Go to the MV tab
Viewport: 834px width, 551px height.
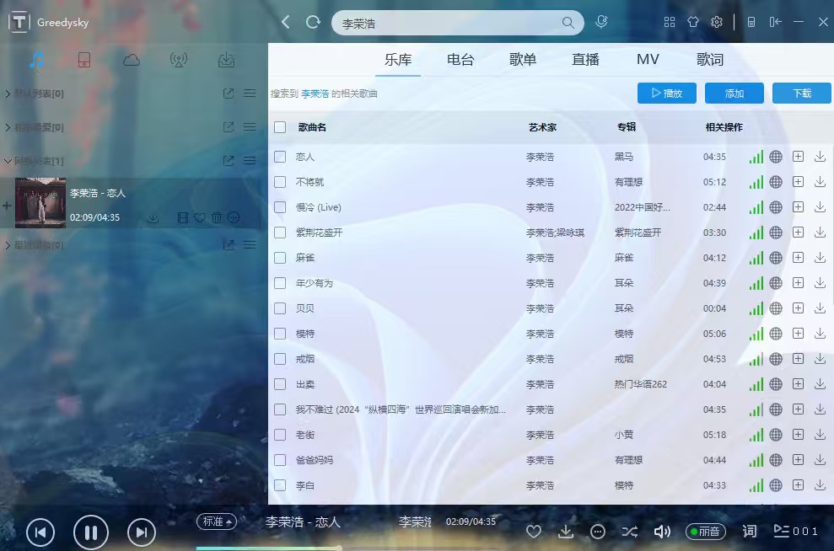coord(648,60)
